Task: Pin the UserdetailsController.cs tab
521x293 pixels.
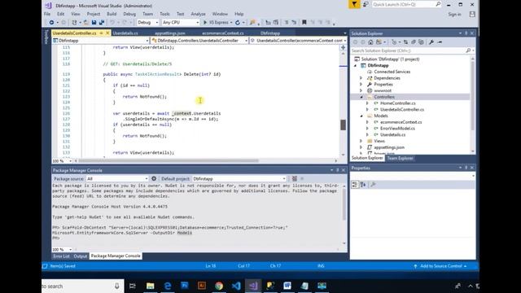Action: click(x=101, y=33)
